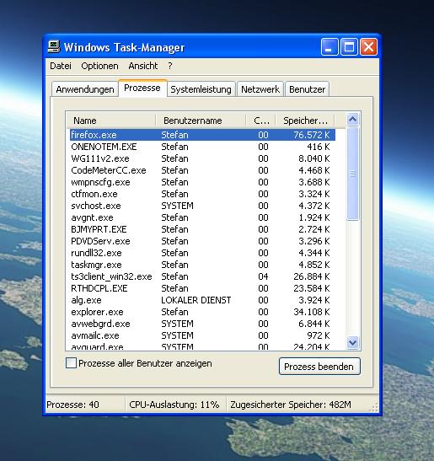434x461 pixels.
Task: Click CPU value 04 of ts3client
Action: click(x=263, y=276)
